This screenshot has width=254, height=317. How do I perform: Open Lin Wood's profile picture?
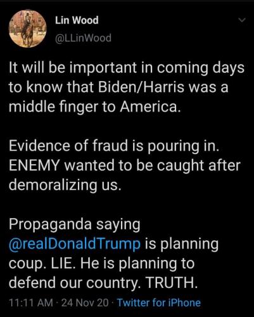coord(28,29)
